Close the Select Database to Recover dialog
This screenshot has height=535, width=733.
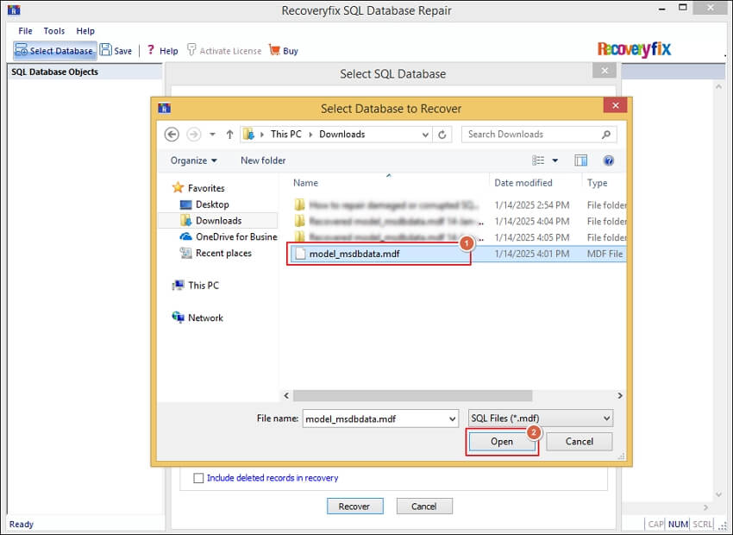[x=615, y=105]
